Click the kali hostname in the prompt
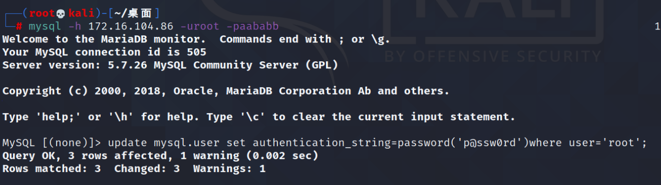 [81, 13]
